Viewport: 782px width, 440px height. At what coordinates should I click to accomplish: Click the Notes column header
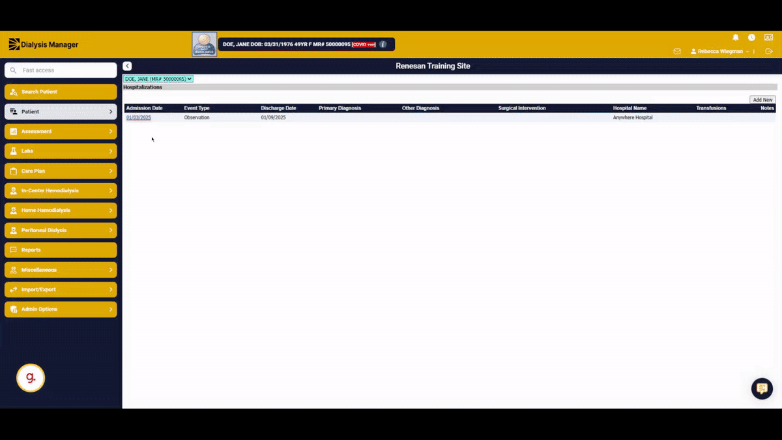click(767, 108)
